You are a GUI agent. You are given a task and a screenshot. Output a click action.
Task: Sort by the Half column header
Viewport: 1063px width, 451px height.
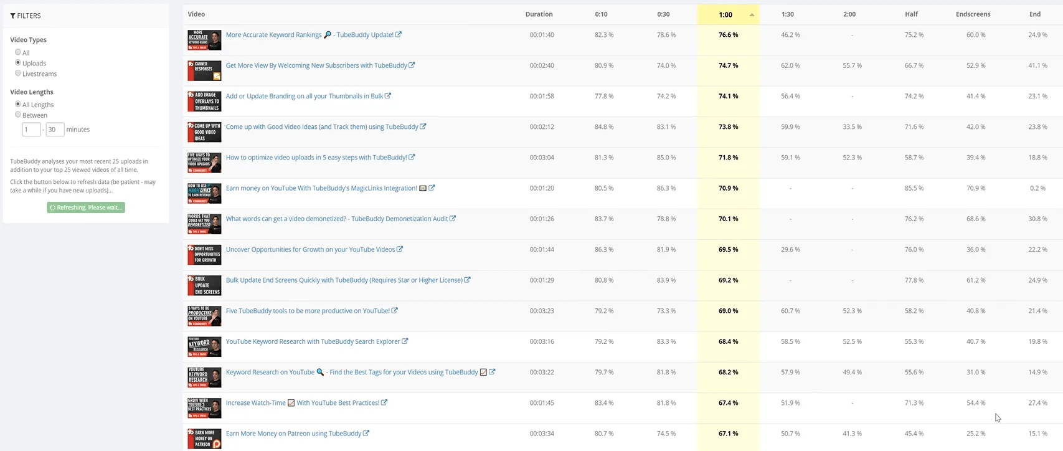pyautogui.click(x=911, y=14)
